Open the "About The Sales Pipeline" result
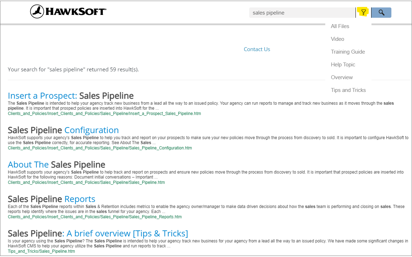Screen dimensions: 412x257 [x=56, y=164]
